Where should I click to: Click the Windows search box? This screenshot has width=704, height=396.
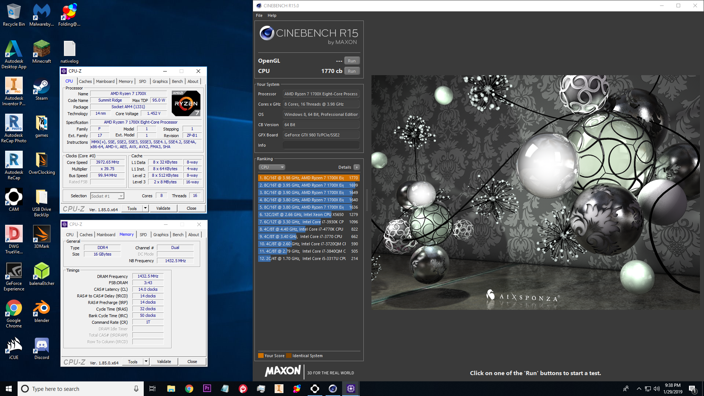pos(81,389)
